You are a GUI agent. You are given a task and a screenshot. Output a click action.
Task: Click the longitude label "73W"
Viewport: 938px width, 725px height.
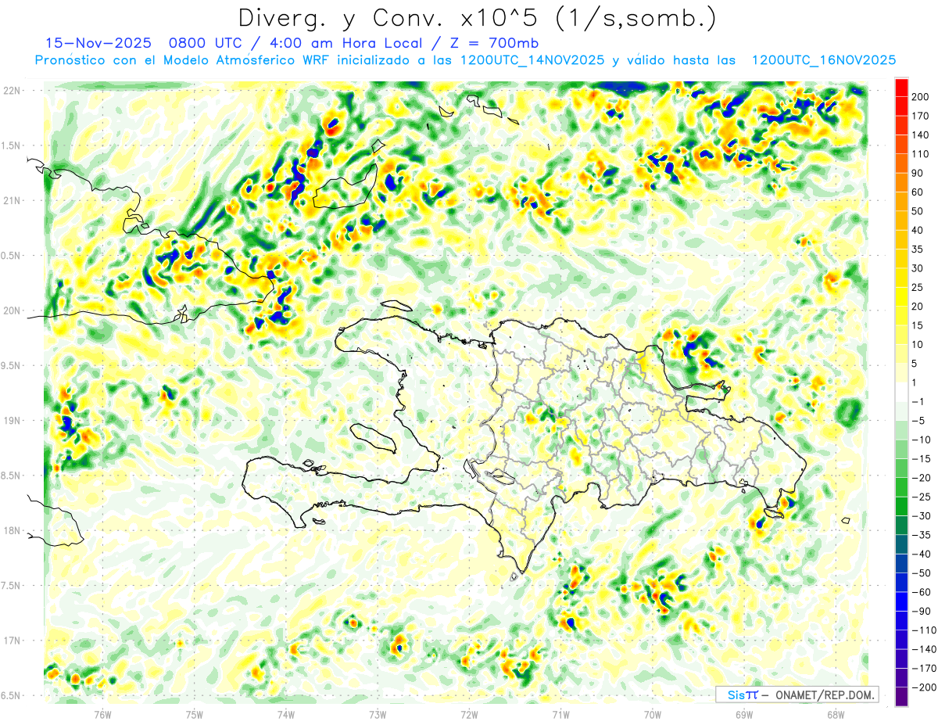click(378, 715)
